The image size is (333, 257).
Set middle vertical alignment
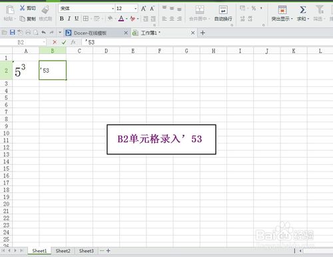[172, 9]
